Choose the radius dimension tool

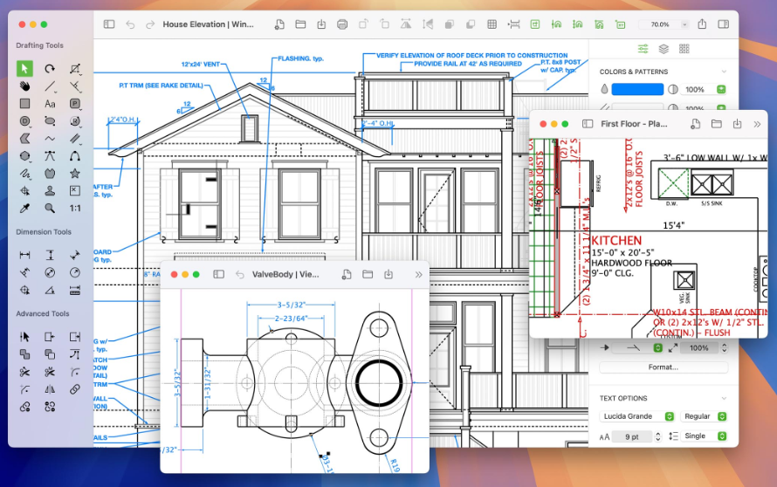coord(75,272)
